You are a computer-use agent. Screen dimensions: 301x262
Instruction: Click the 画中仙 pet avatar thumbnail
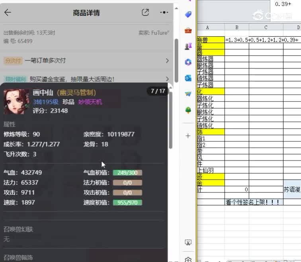tap(16, 102)
